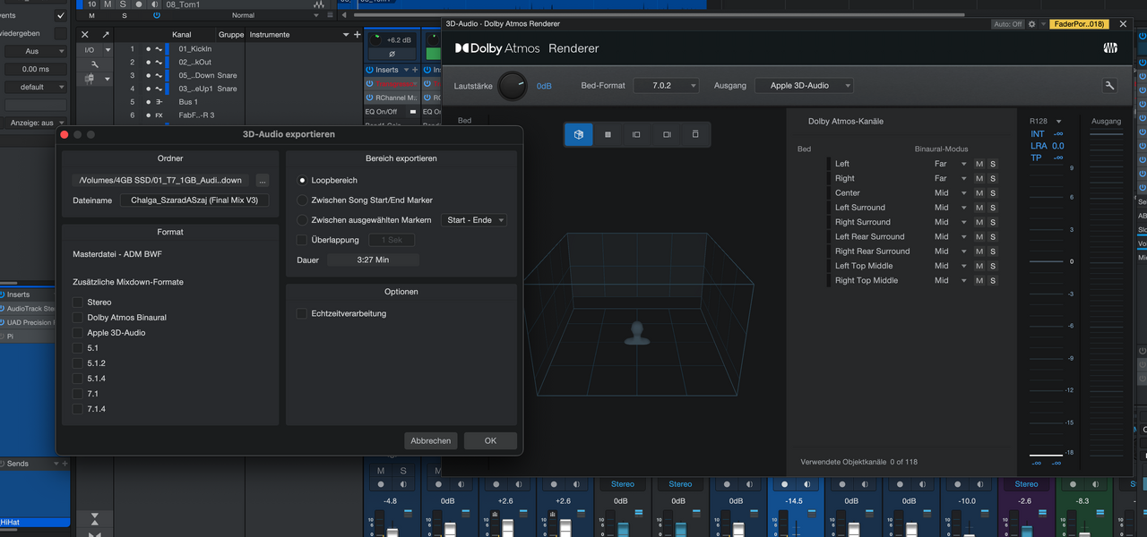Screen dimensions: 1147x537
Task: Check the 7.1.4 mixdown format
Action: 78,409
